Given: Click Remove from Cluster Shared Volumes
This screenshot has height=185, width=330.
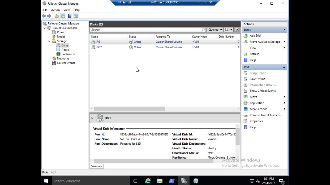Looking at the screenshot, I should (266, 115).
